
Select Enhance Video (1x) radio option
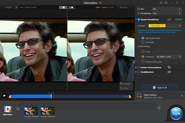click(x=143, y=62)
